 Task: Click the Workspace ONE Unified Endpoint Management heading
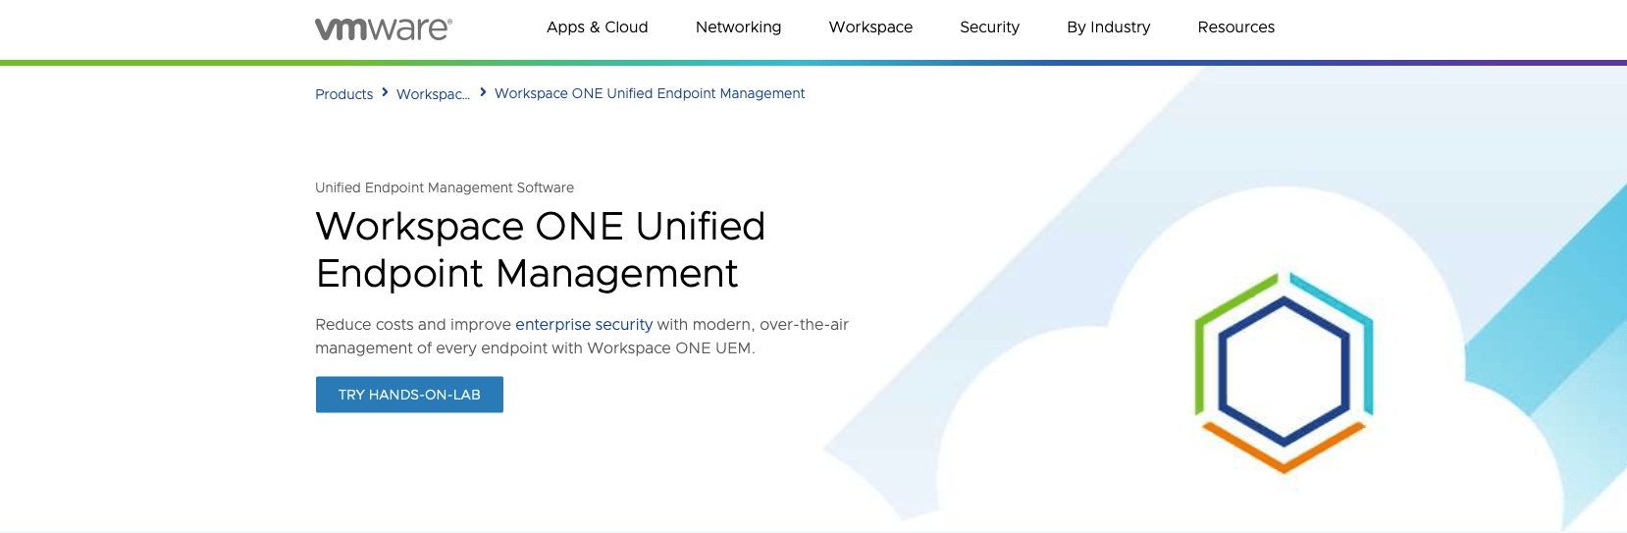coord(541,249)
